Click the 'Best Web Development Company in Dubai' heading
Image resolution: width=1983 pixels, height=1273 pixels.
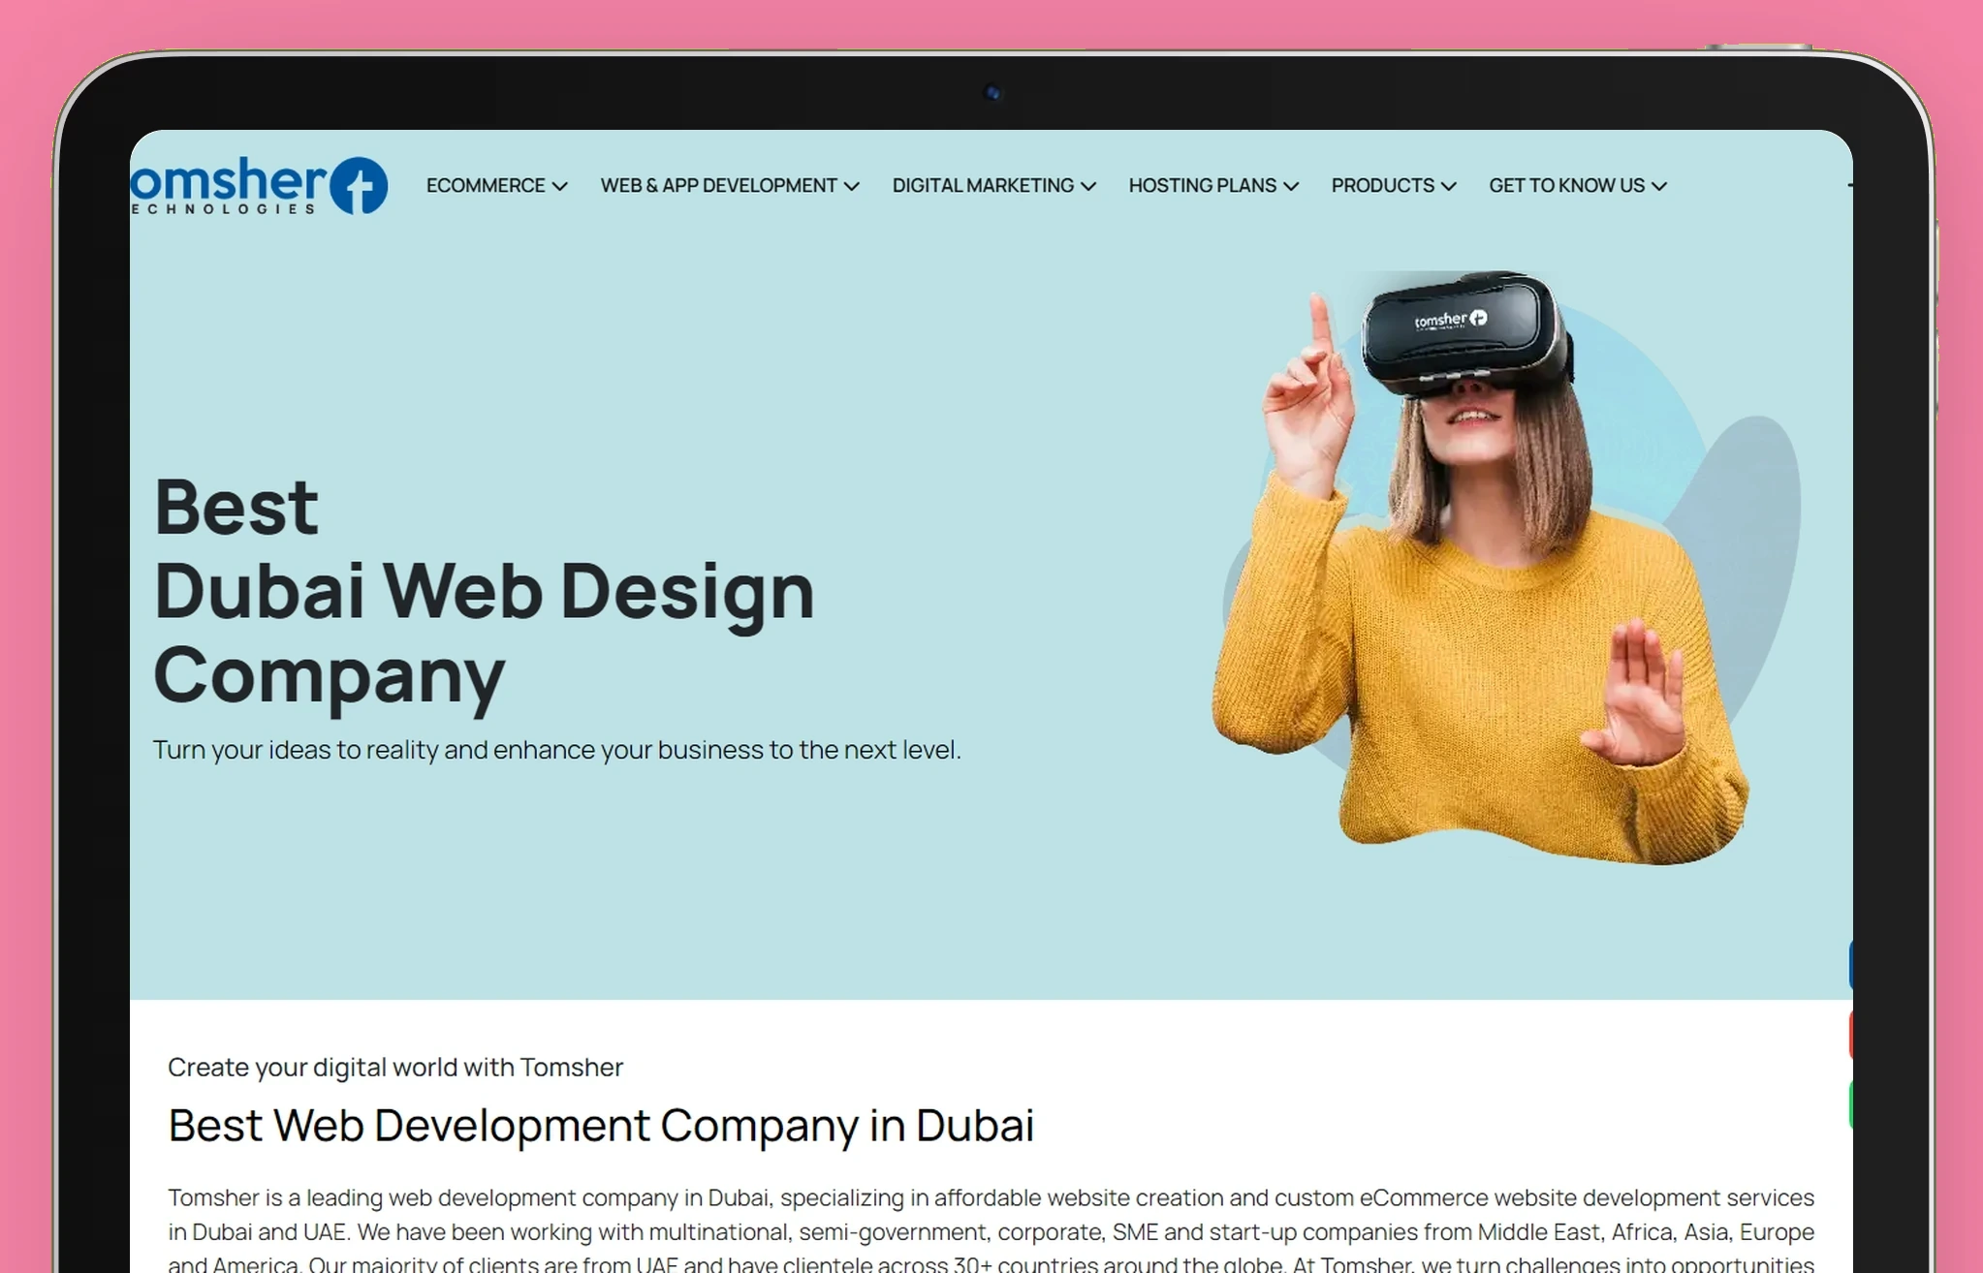click(x=601, y=1126)
